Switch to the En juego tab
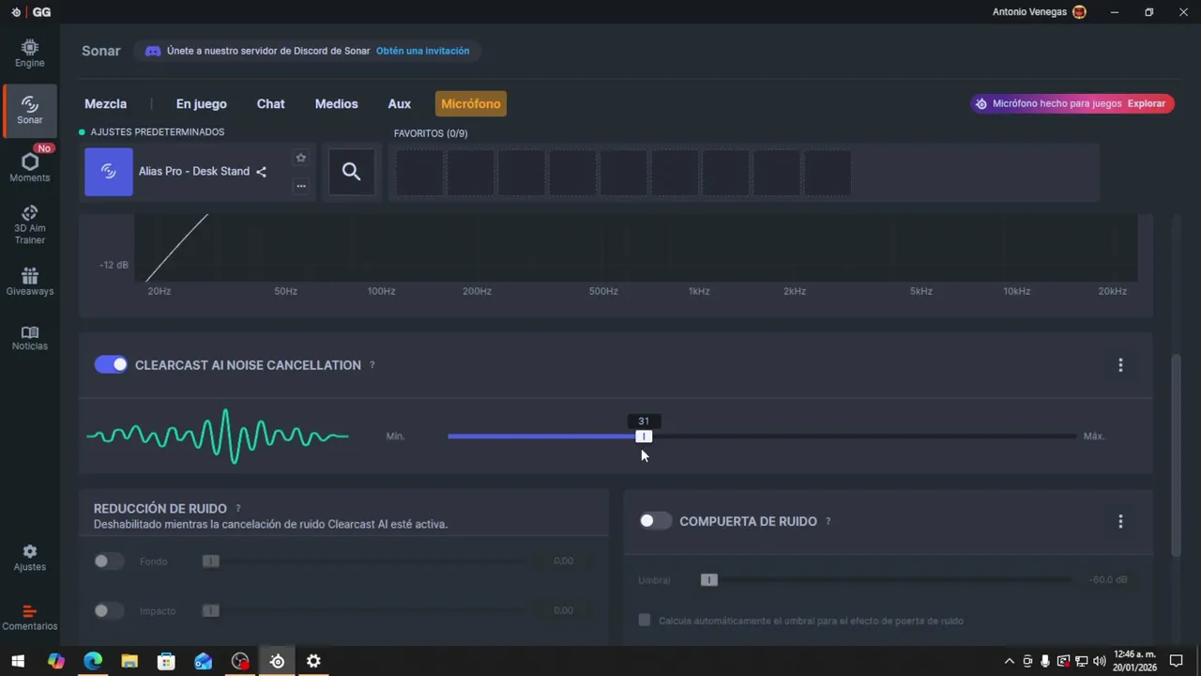This screenshot has height=676, width=1201. (202, 104)
